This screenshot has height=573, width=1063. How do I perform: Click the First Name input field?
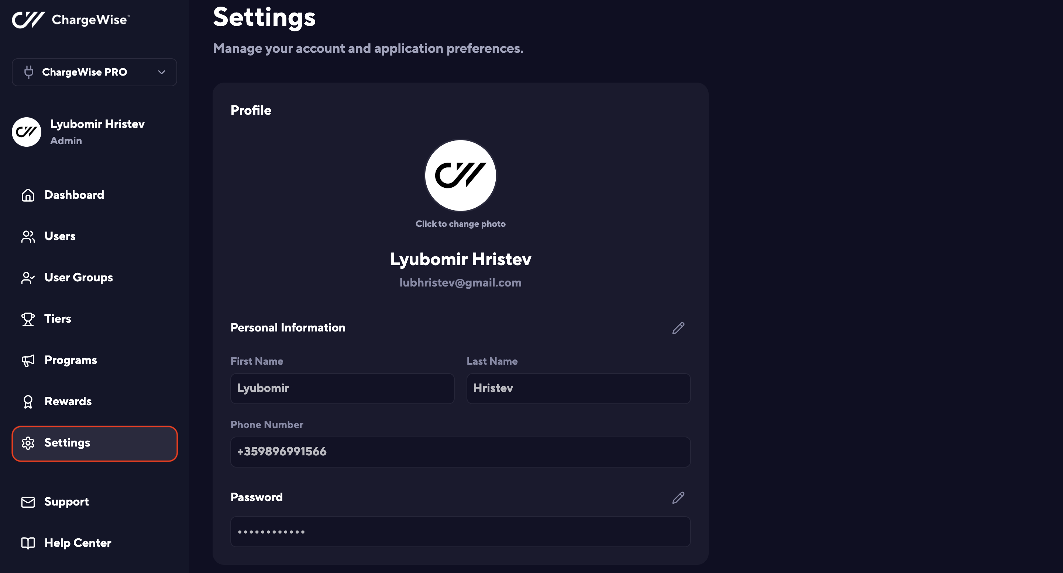tap(342, 388)
